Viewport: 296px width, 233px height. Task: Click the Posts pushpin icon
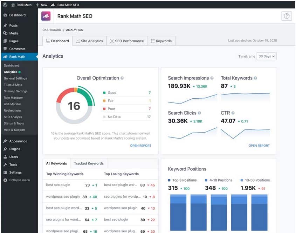(x=5, y=25)
